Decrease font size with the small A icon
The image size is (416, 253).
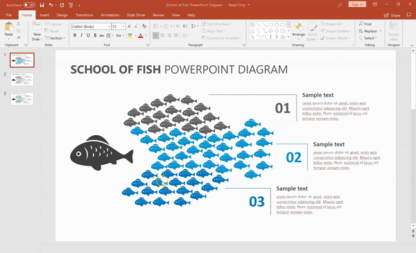(136, 26)
